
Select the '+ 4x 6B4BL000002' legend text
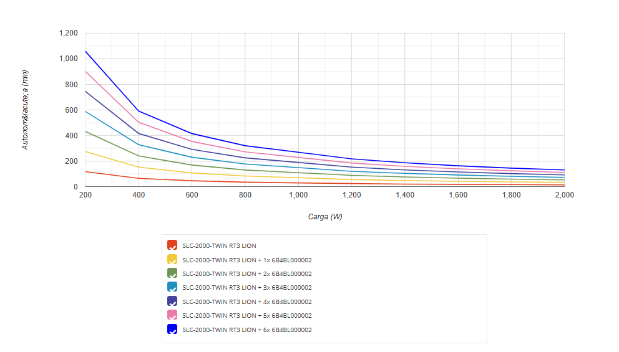[246, 302]
